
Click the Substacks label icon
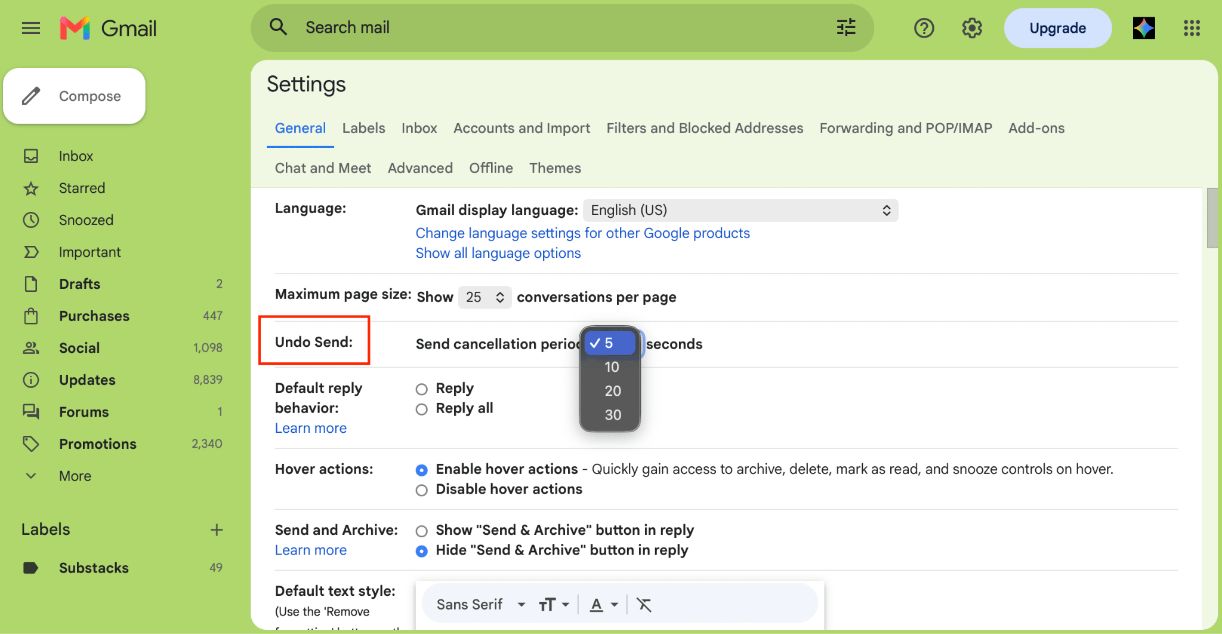click(x=31, y=568)
